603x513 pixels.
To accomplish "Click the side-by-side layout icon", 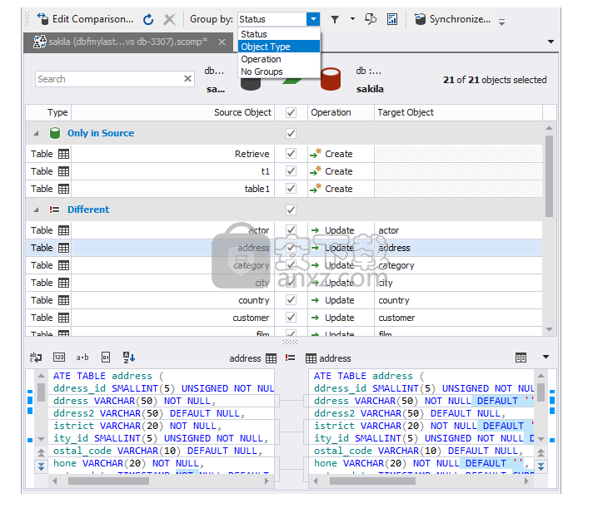I will pos(521,358).
